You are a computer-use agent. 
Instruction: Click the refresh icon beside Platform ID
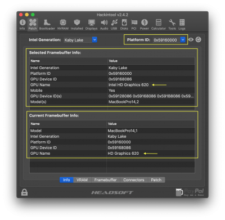pos(198,39)
